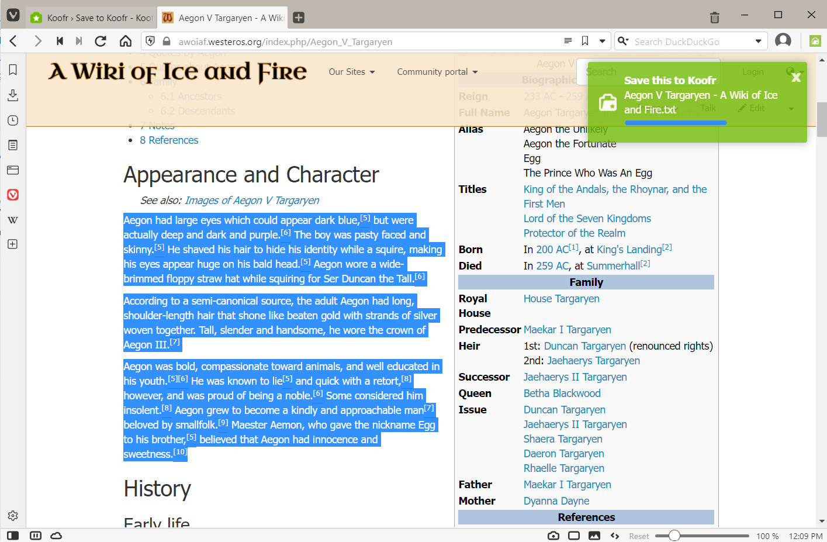Toggle image loading options
The height and width of the screenshot is (542, 827).
[594, 536]
